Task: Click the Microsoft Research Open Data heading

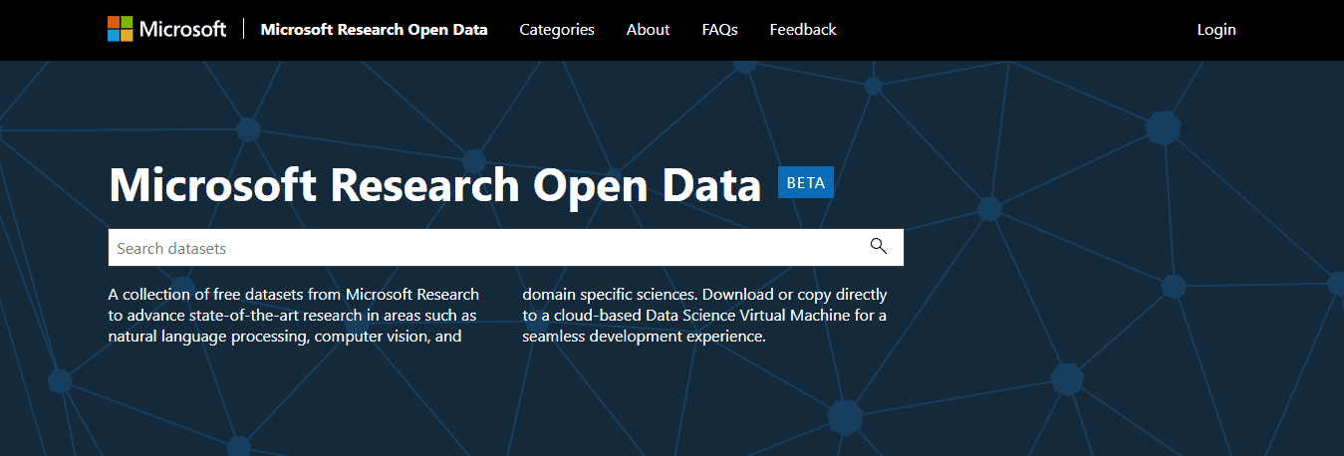Action: [434, 185]
